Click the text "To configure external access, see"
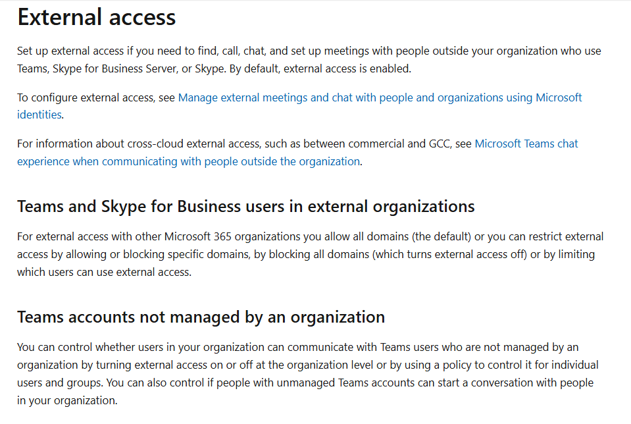This screenshot has height=424, width=631. tap(96, 97)
